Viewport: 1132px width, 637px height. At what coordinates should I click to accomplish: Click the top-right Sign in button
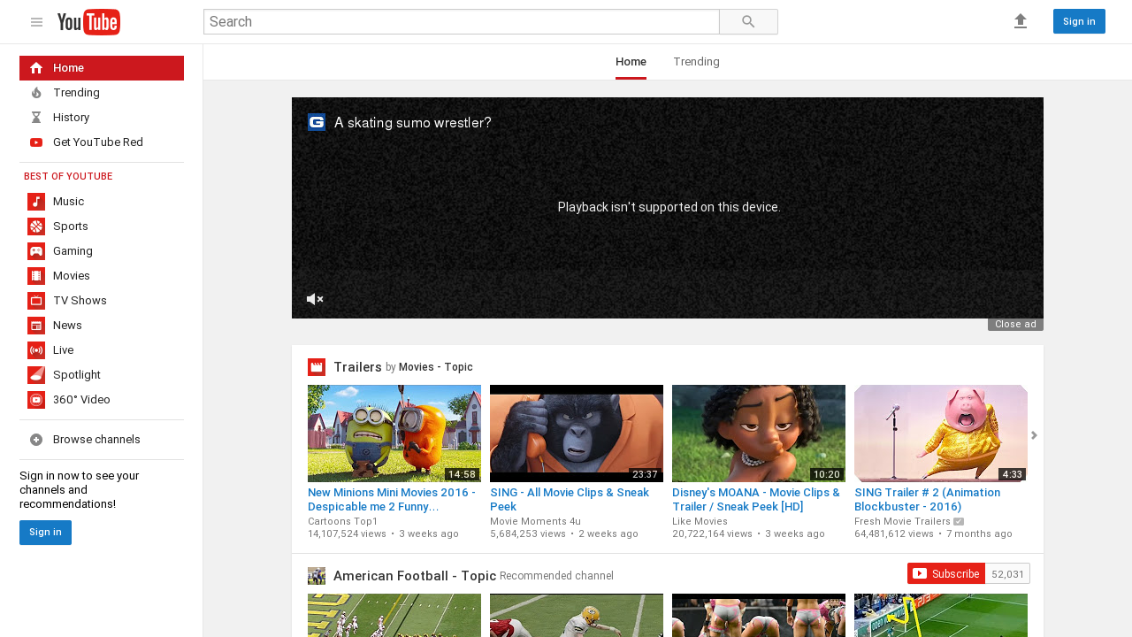[x=1079, y=21]
